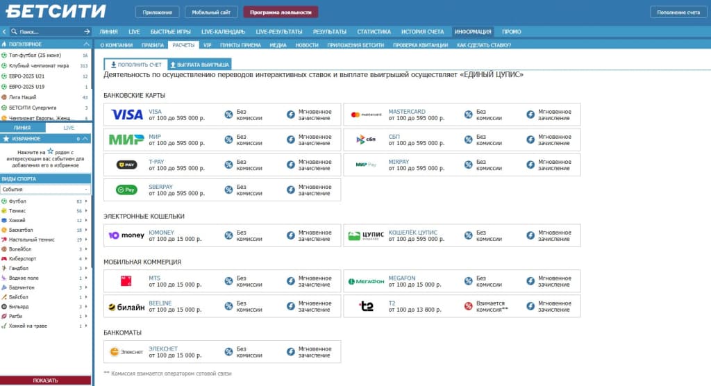Screen dimensions: 711x386
Task: Open the MASTERCARD payment link
Action: coord(407,112)
